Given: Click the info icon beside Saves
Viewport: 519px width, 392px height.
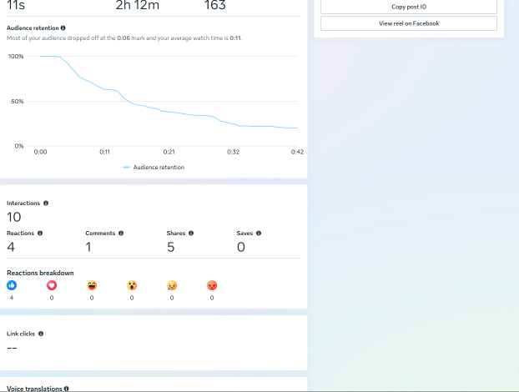Looking at the screenshot, I should 259,234.
